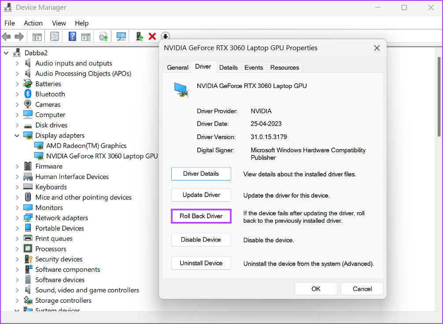Click the Disable Device button
Screen dimensions: 443x324
[201, 239]
